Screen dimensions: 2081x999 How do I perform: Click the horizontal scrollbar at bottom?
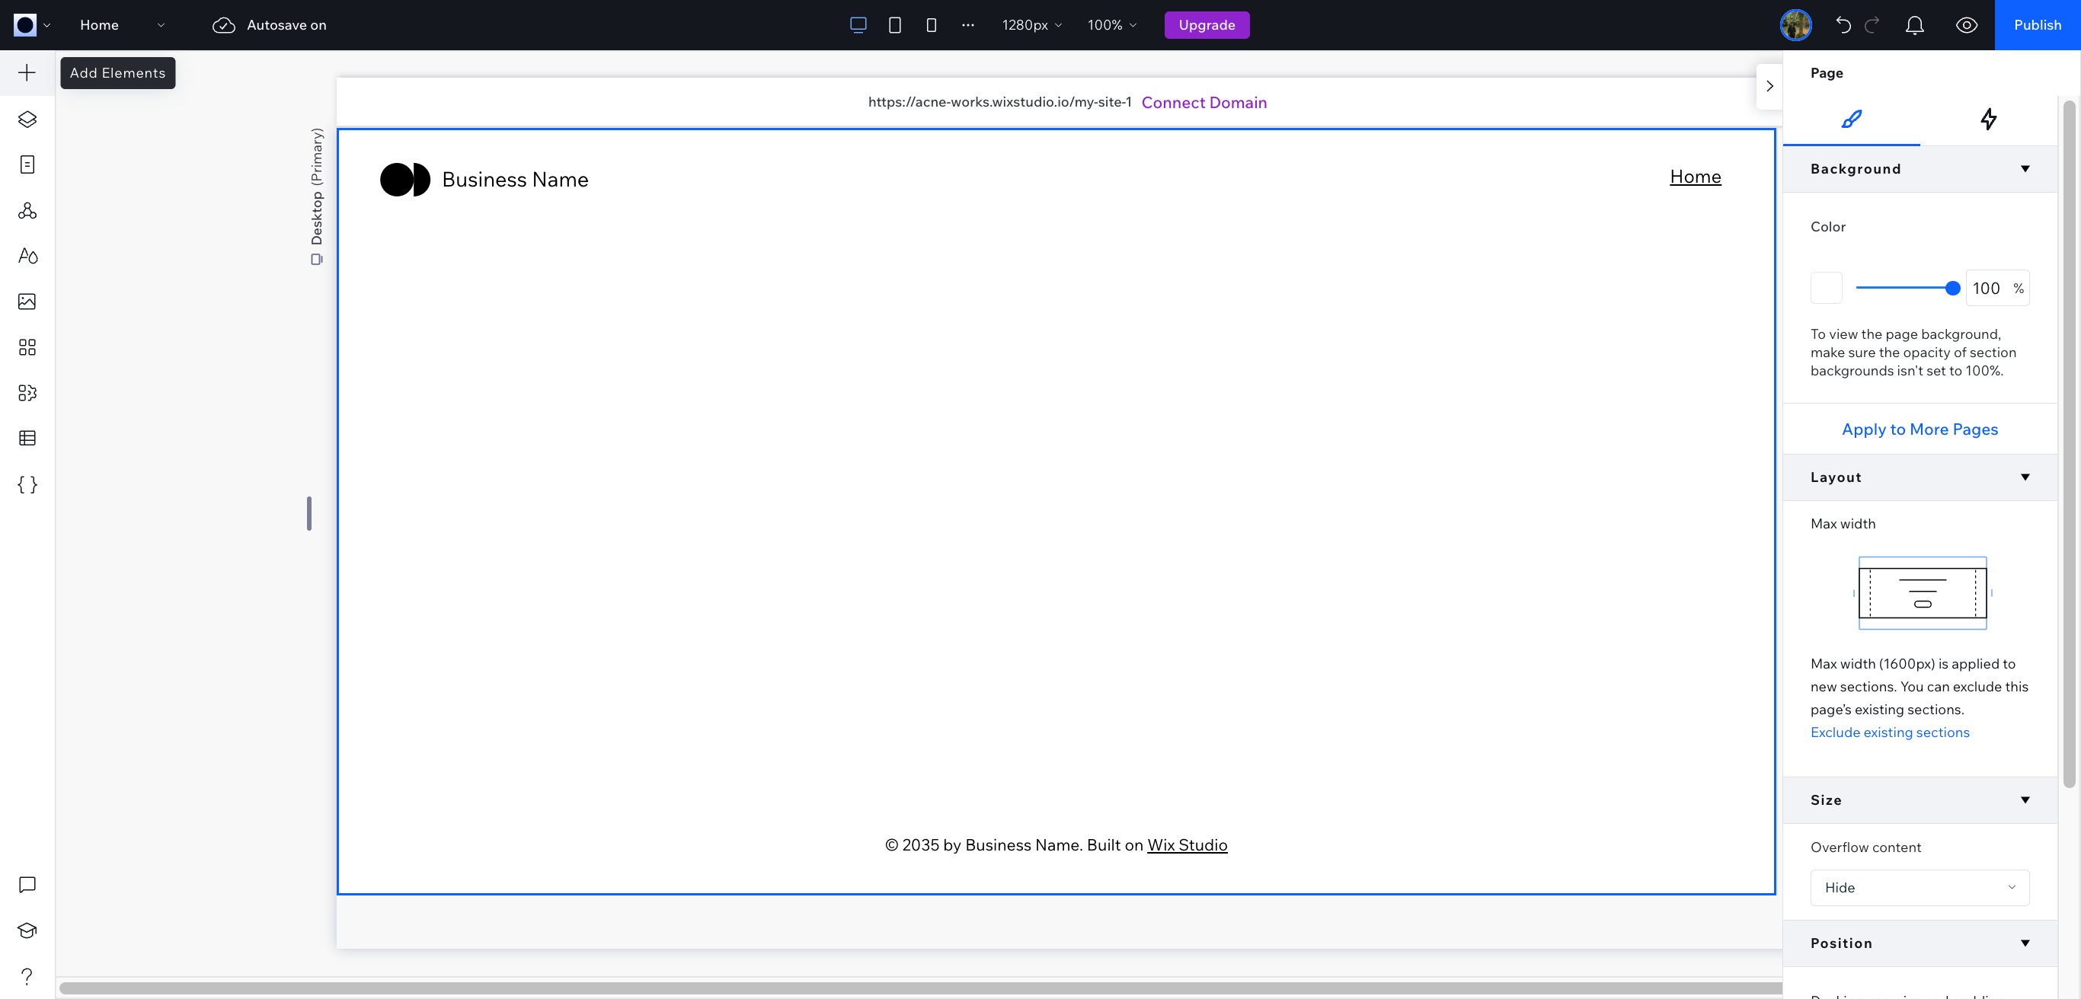point(920,988)
